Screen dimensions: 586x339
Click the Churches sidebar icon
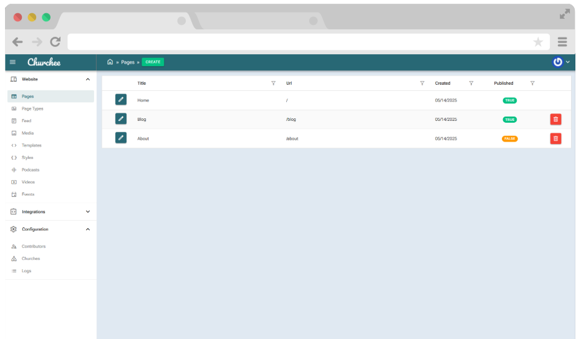14,259
